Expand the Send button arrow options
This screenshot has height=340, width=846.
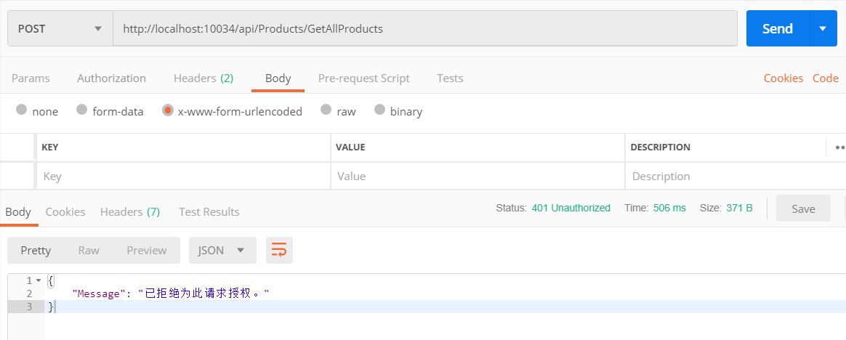[823, 29]
